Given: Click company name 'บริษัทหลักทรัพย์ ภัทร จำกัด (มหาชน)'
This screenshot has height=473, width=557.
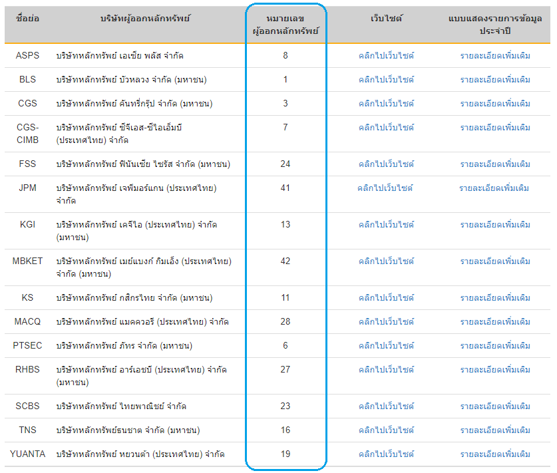Looking at the screenshot, I should [124, 345].
